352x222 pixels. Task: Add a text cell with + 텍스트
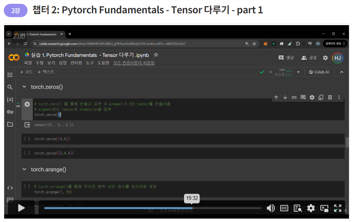pyautogui.click(x=46, y=72)
